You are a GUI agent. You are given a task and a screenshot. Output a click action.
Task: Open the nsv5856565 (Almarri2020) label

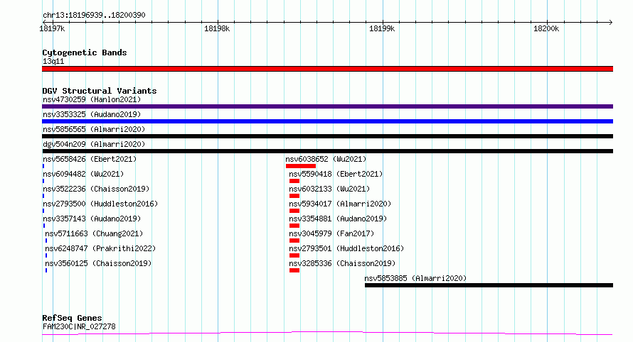(94, 129)
